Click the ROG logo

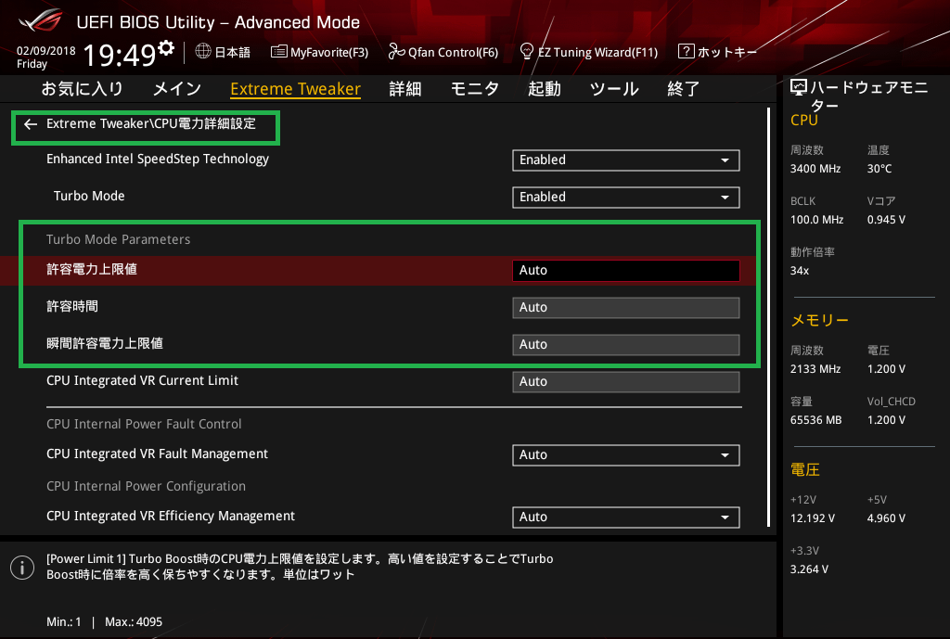tap(41, 20)
